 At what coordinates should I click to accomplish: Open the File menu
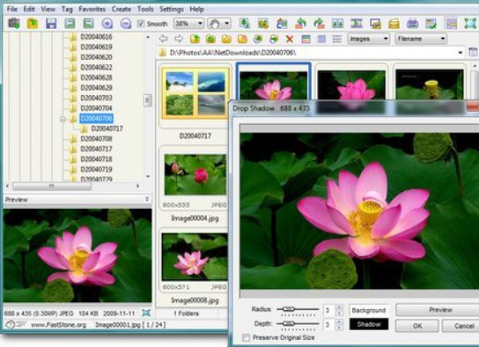tap(12, 9)
